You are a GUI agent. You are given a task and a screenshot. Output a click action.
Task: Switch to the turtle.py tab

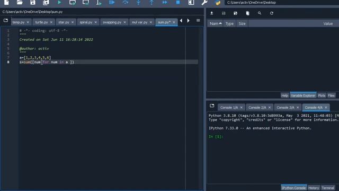(x=41, y=22)
